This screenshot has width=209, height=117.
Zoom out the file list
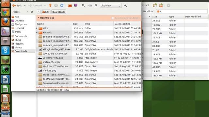[x=83, y=6]
